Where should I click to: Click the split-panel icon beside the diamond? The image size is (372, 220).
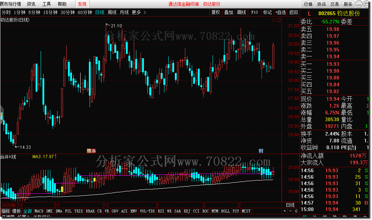click(x=279, y=20)
